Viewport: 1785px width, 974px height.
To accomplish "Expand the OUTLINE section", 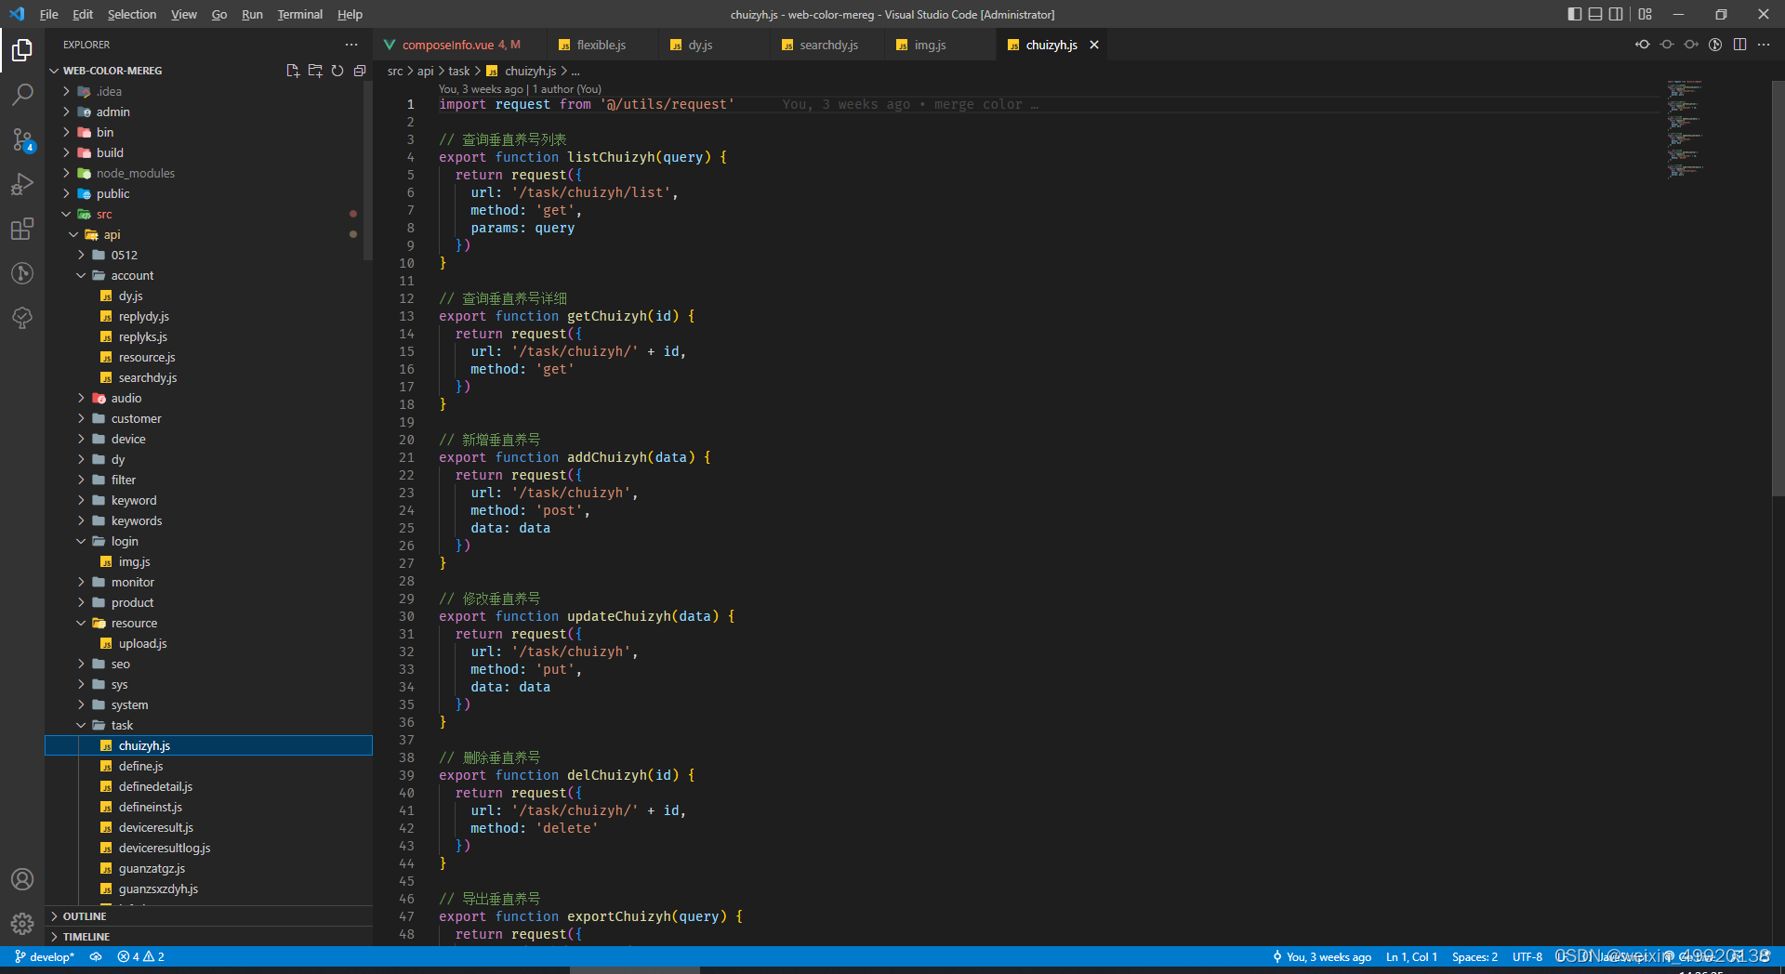I will 84,916.
